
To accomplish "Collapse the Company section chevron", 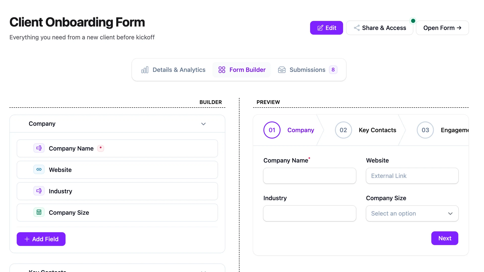I will pyautogui.click(x=203, y=124).
